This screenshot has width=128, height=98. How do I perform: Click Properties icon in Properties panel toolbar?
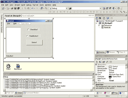[104, 62]
